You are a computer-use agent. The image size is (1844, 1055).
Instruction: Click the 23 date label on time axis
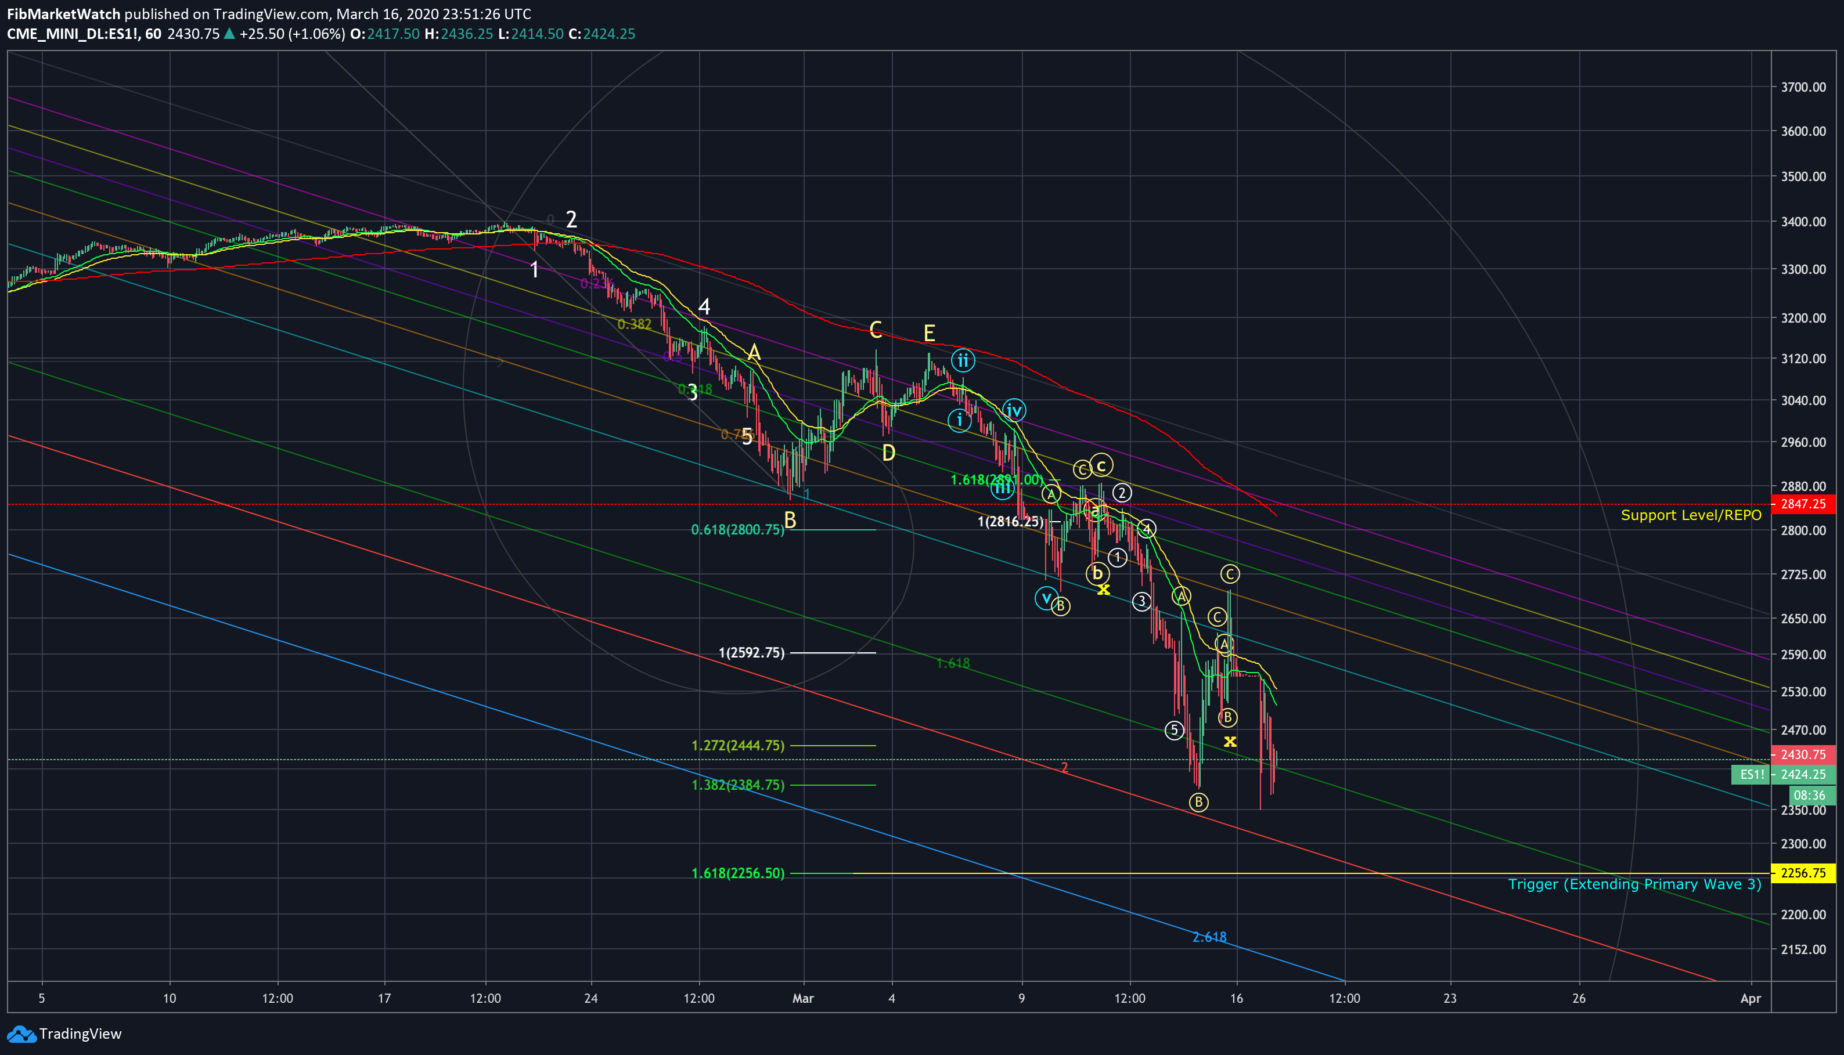point(1450,999)
